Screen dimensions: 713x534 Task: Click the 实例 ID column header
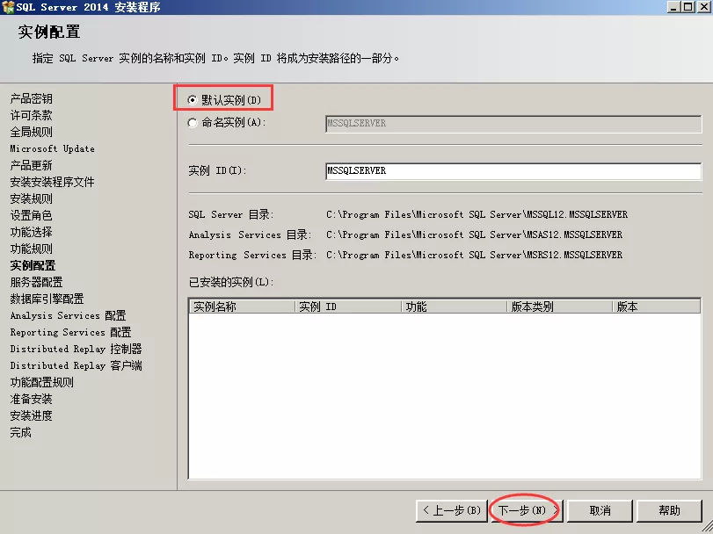[x=348, y=307]
